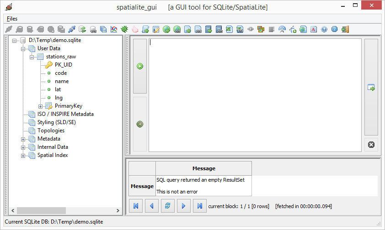Click the script page with green arrow icon

(x=145, y=29)
